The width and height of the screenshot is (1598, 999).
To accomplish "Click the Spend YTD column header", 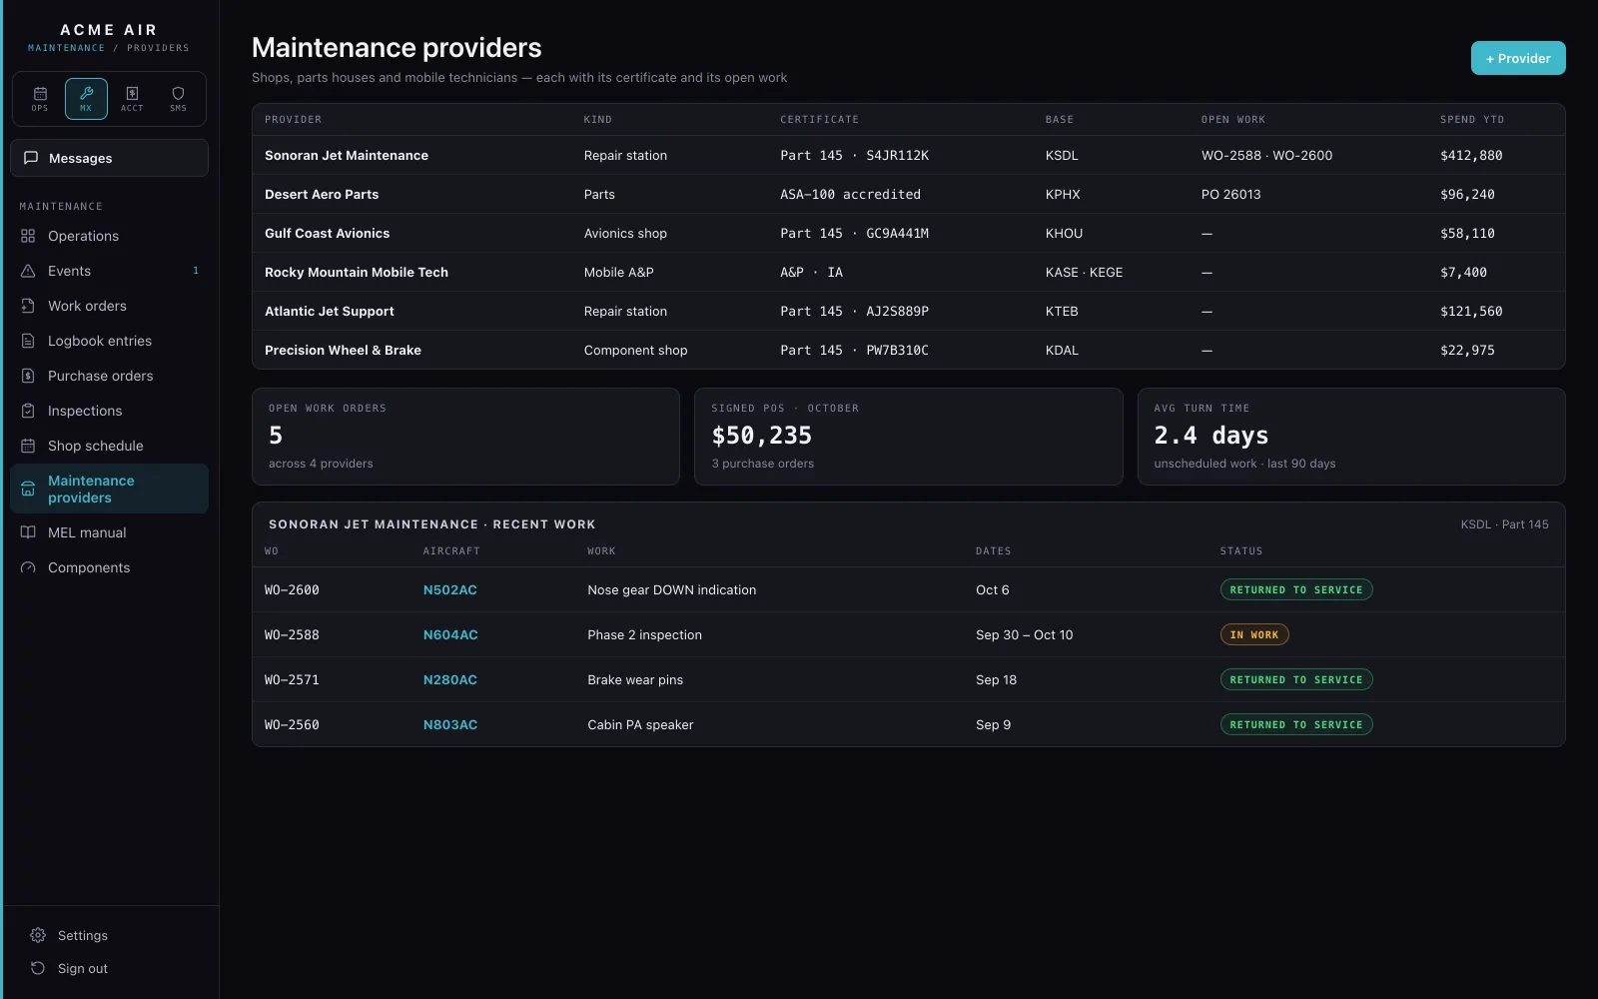I will click(1472, 120).
